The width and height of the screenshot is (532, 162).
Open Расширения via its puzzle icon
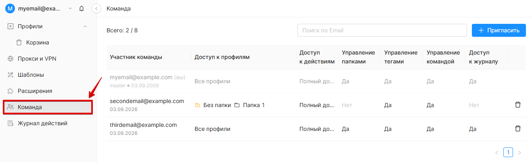tap(10, 91)
